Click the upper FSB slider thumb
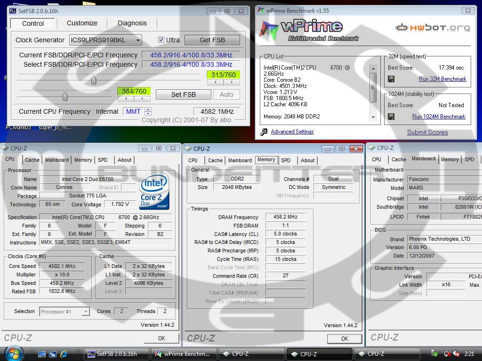482x361 pixels. pyautogui.click(x=94, y=80)
